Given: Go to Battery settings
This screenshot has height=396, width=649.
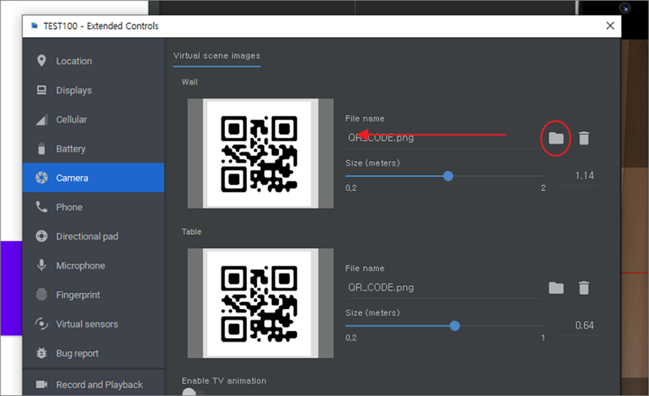Looking at the screenshot, I should pos(94,149).
